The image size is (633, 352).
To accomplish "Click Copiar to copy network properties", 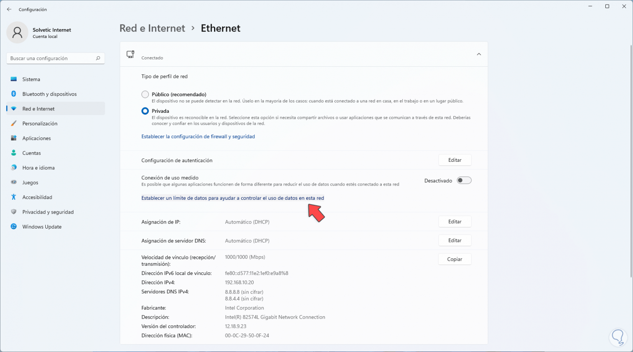I will tap(455, 259).
